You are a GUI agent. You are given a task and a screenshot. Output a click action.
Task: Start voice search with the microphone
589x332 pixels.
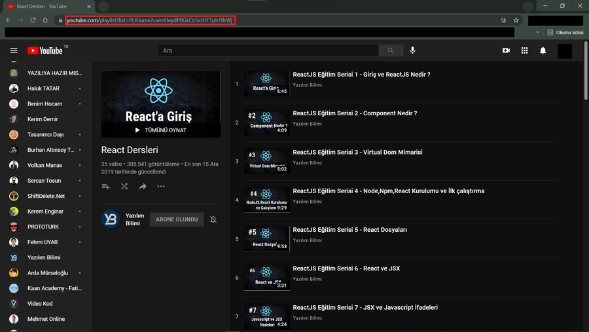coord(412,50)
